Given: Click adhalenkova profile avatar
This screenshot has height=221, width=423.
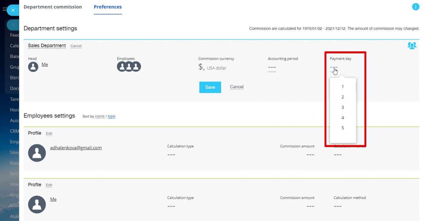Looking at the screenshot, I should 37,153.
